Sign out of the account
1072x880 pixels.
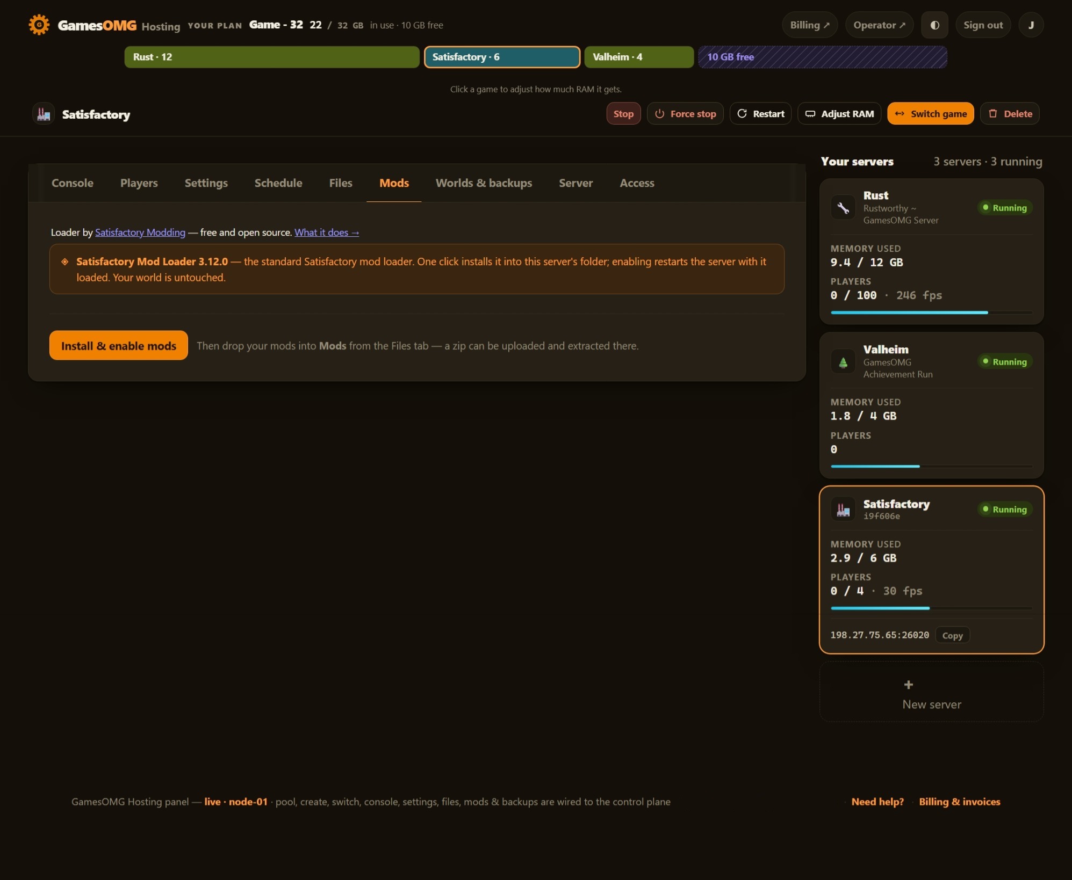983,25
